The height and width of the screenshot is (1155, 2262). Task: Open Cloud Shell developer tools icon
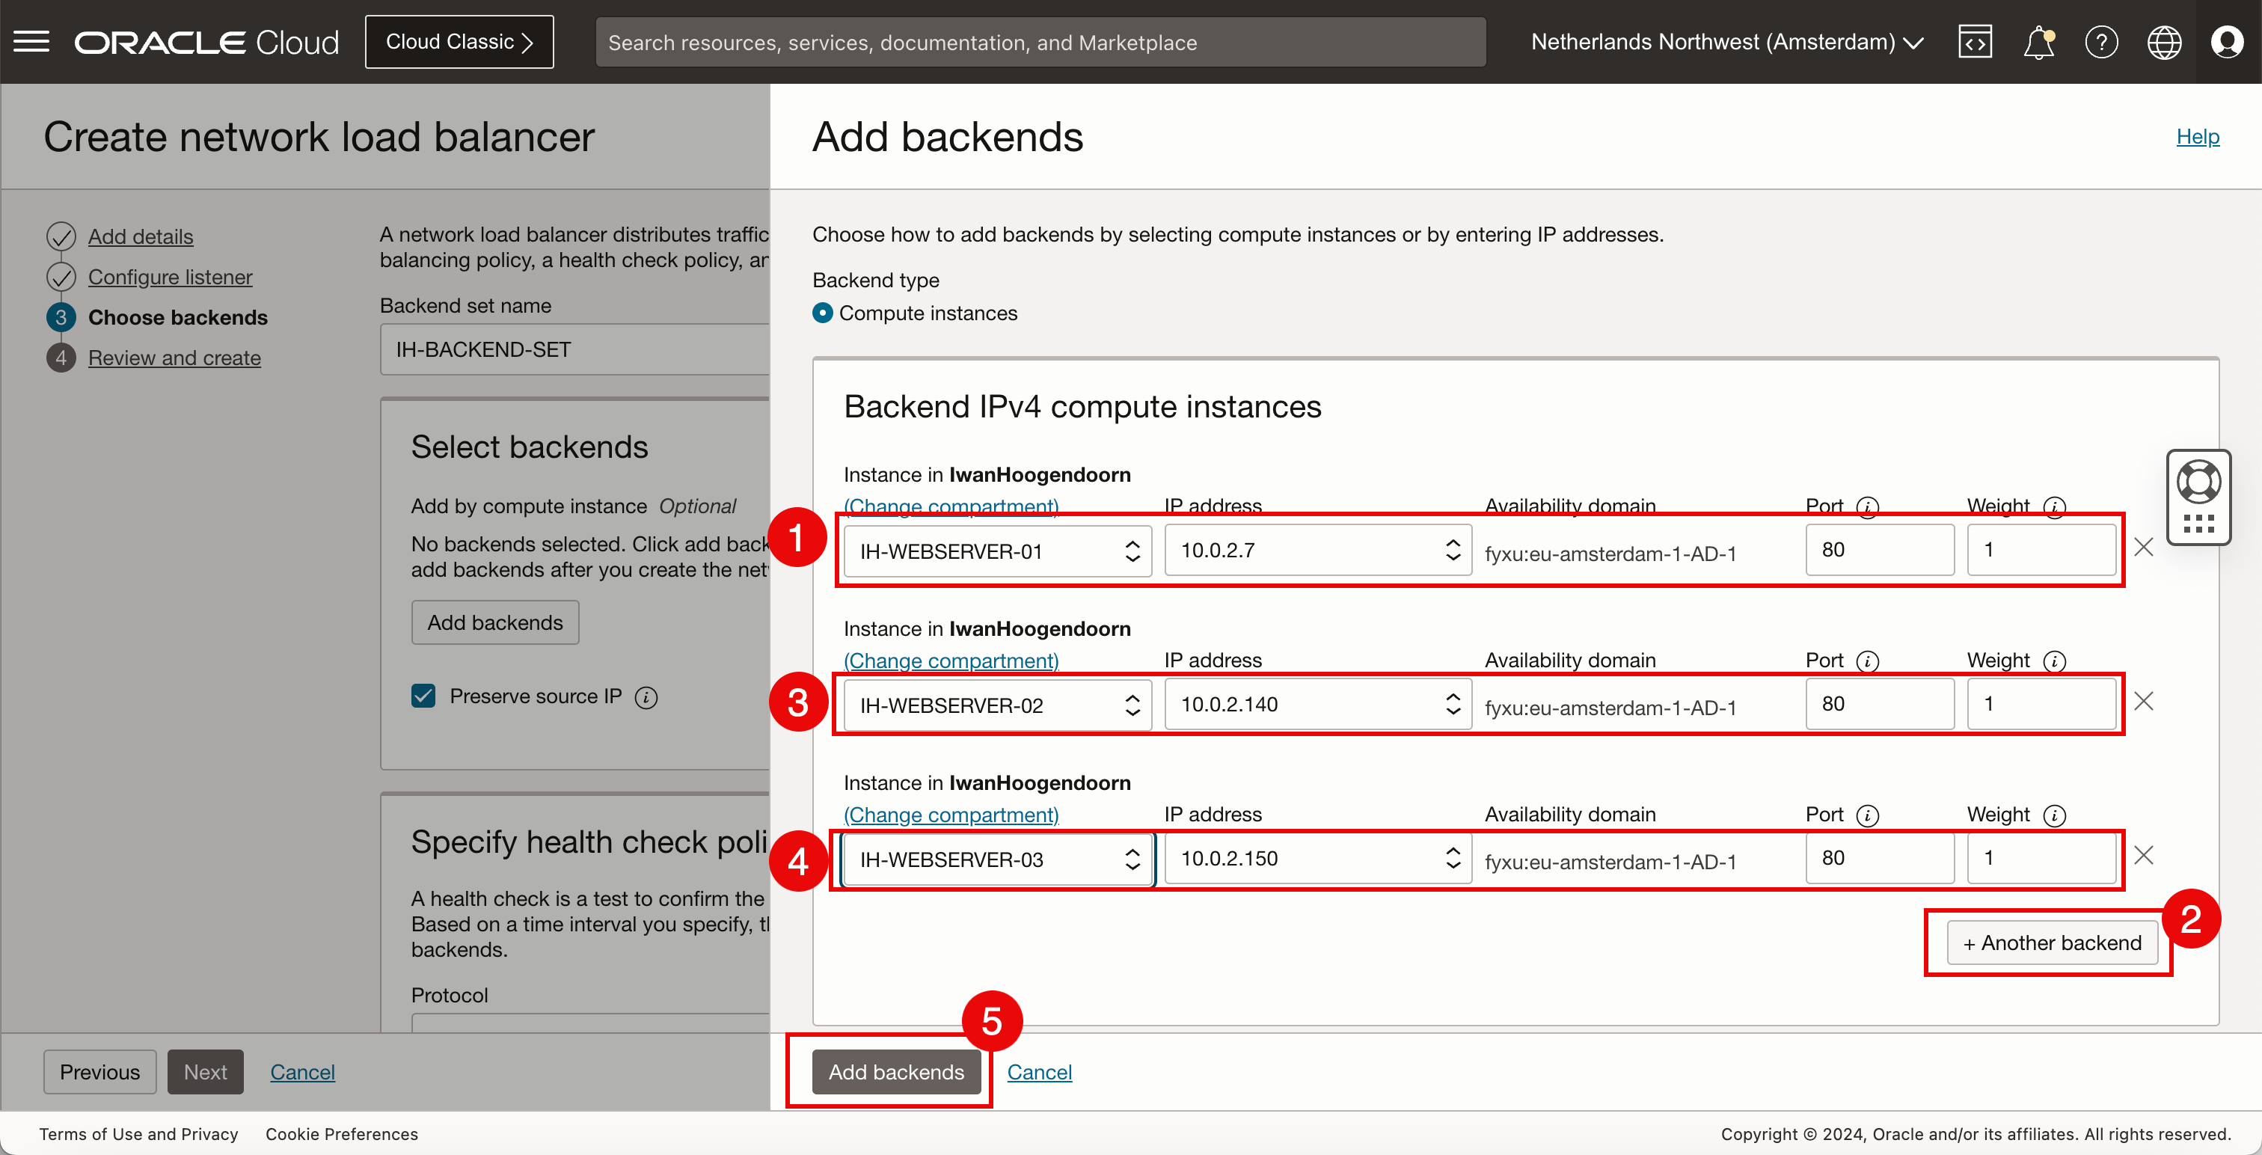click(1974, 42)
